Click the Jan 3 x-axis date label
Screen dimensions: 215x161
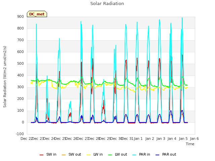161,139
